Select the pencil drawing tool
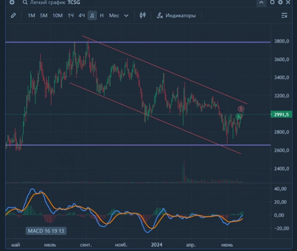The width and height of the screenshot is (297, 251). tap(13, 16)
